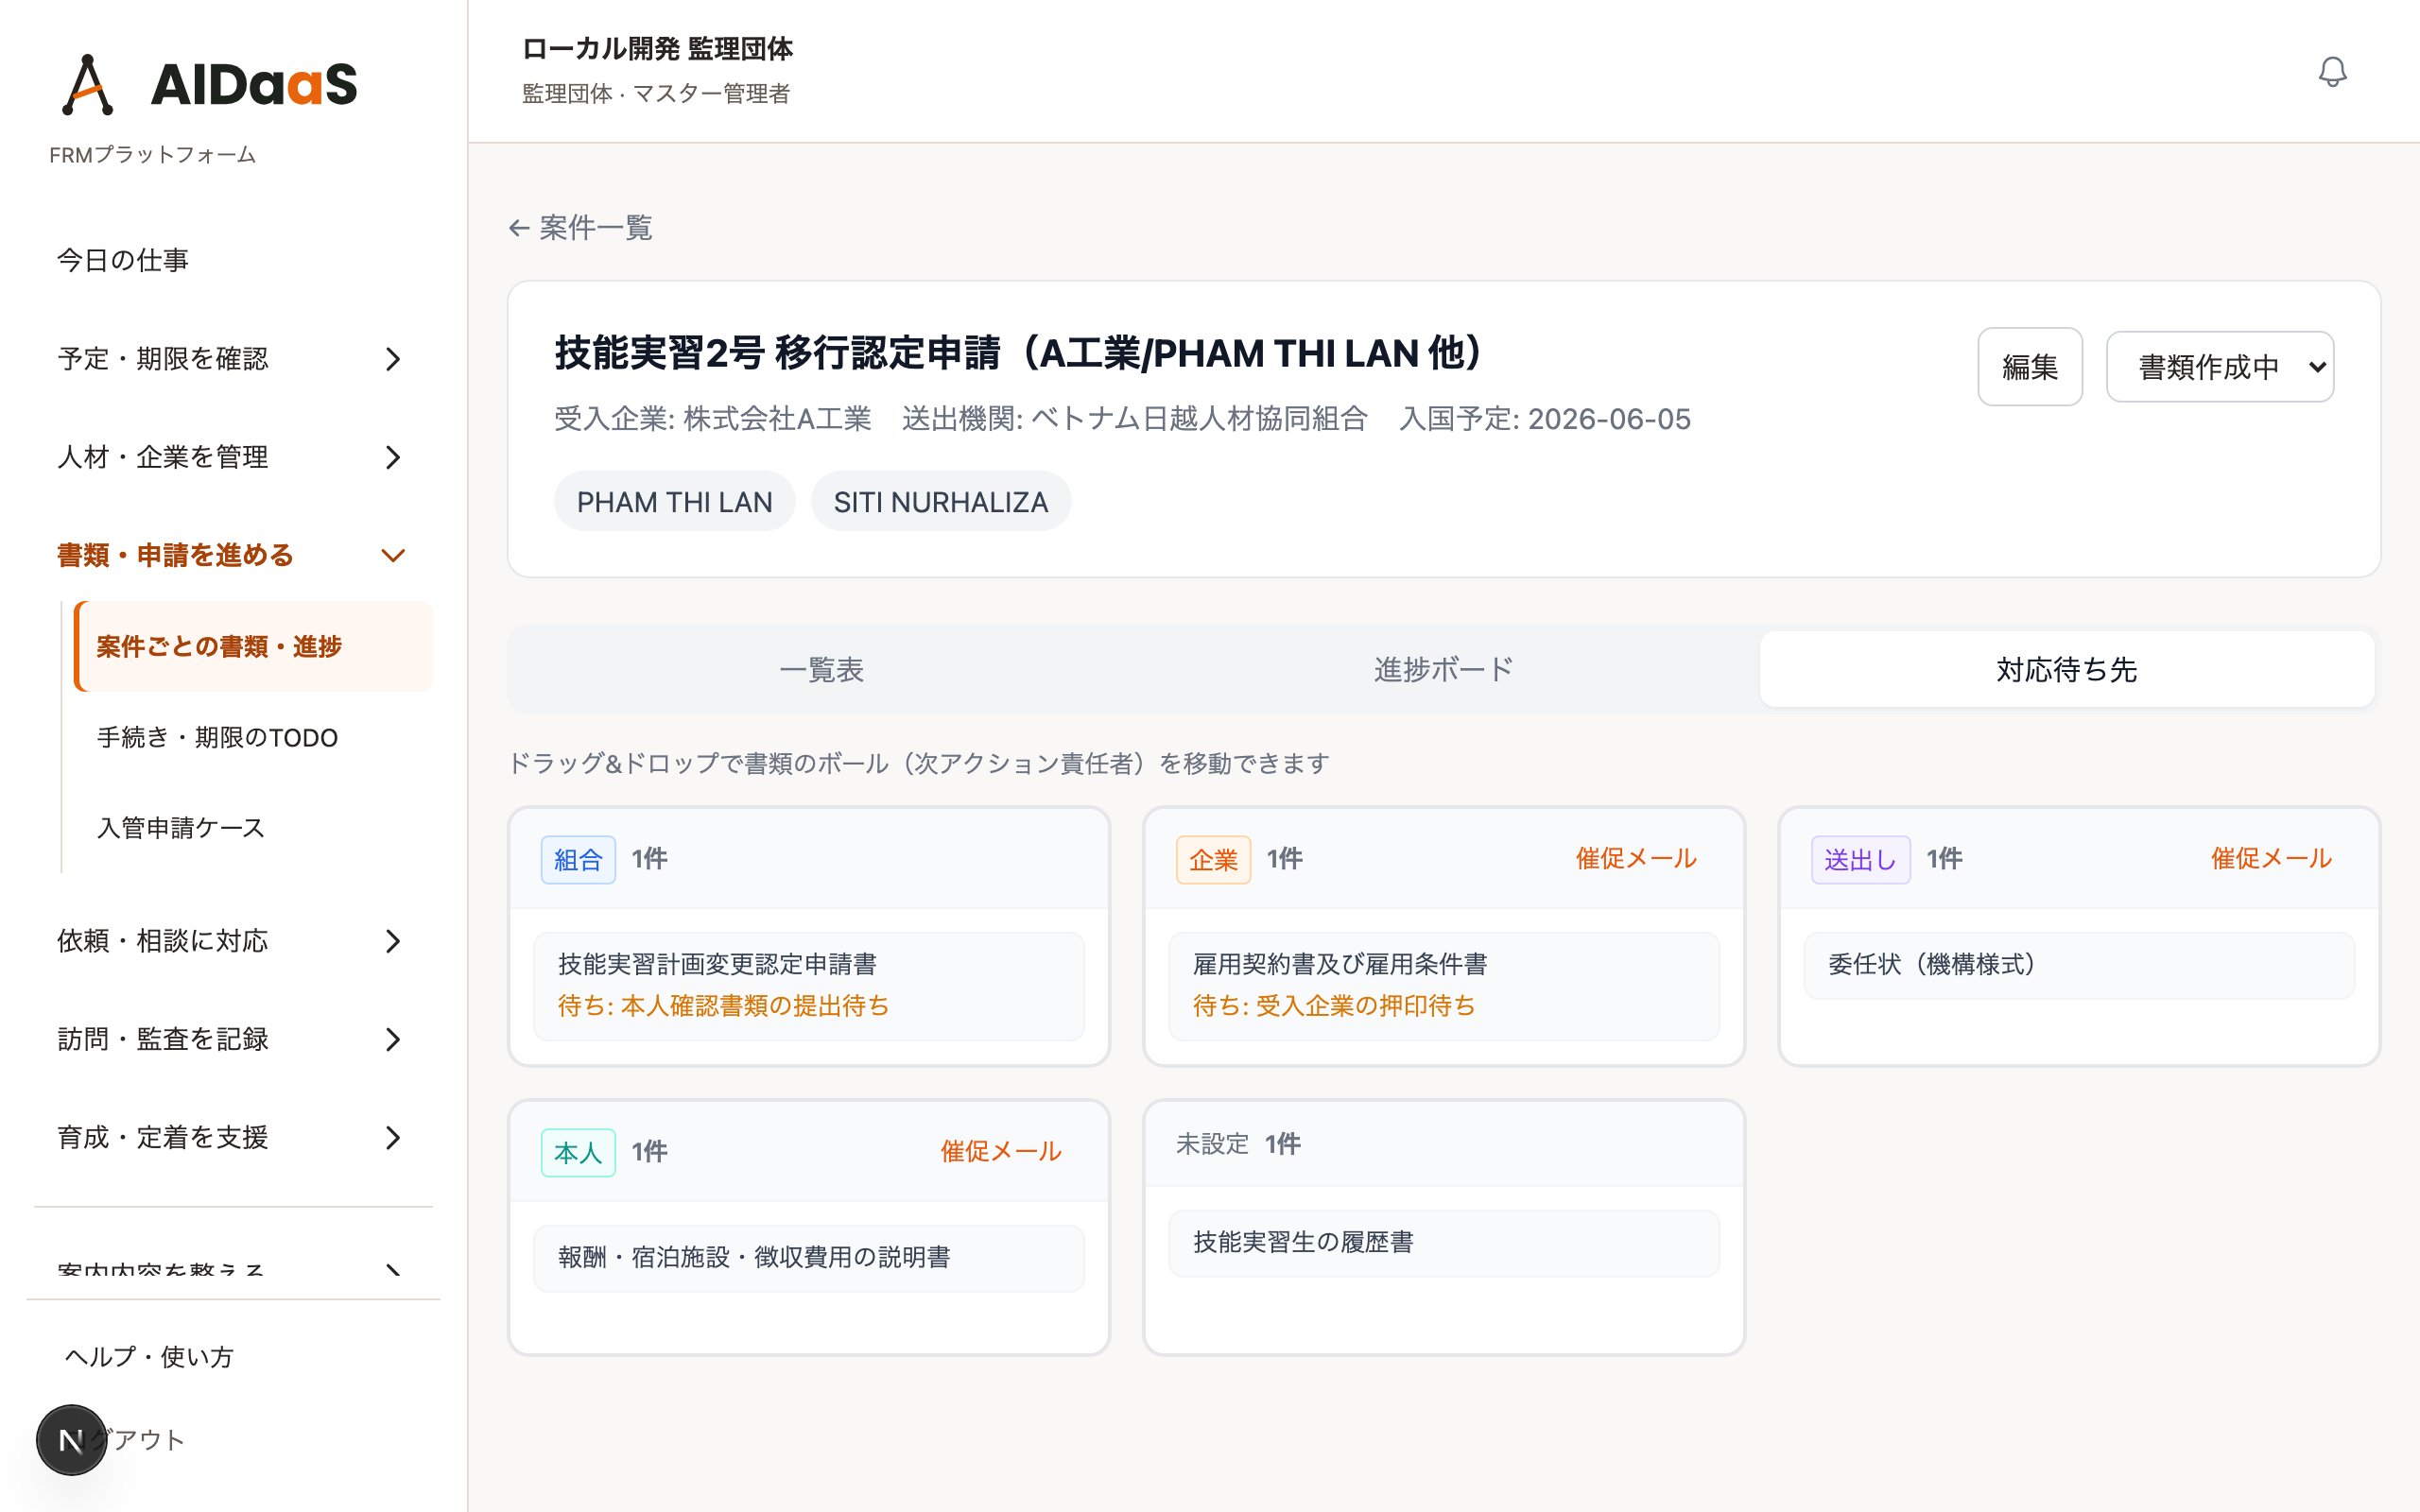Click the AIDaaS logo

pyautogui.click(x=209, y=84)
